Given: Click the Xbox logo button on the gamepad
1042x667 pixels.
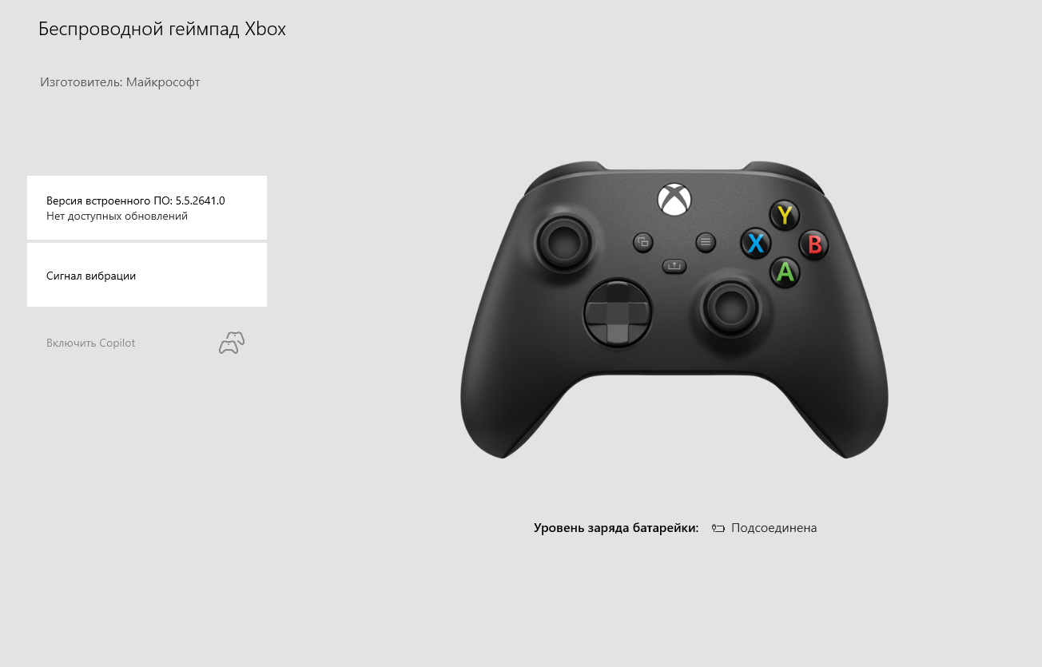Looking at the screenshot, I should pos(674,199).
